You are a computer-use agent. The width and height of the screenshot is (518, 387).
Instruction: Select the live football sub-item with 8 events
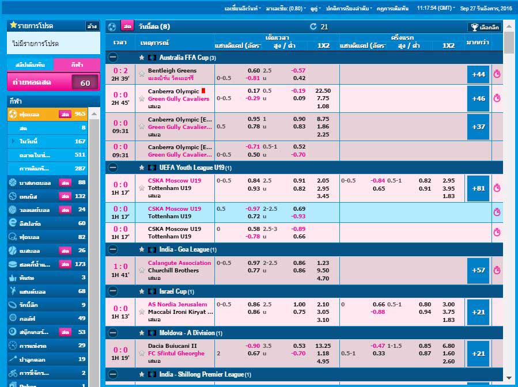pyautogui.click(x=48, y=128)
